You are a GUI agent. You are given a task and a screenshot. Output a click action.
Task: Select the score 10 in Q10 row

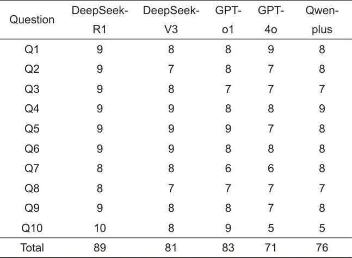click(x=100, y=228)
